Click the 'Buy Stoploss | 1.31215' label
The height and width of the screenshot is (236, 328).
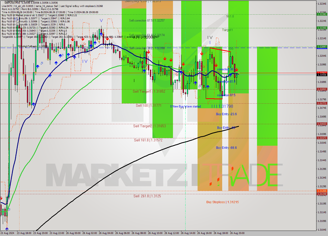(x=223, y=202)
